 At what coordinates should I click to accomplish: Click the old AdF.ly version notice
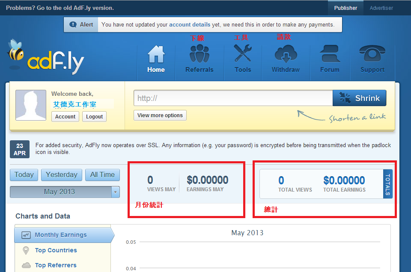[x=60, y=8]
